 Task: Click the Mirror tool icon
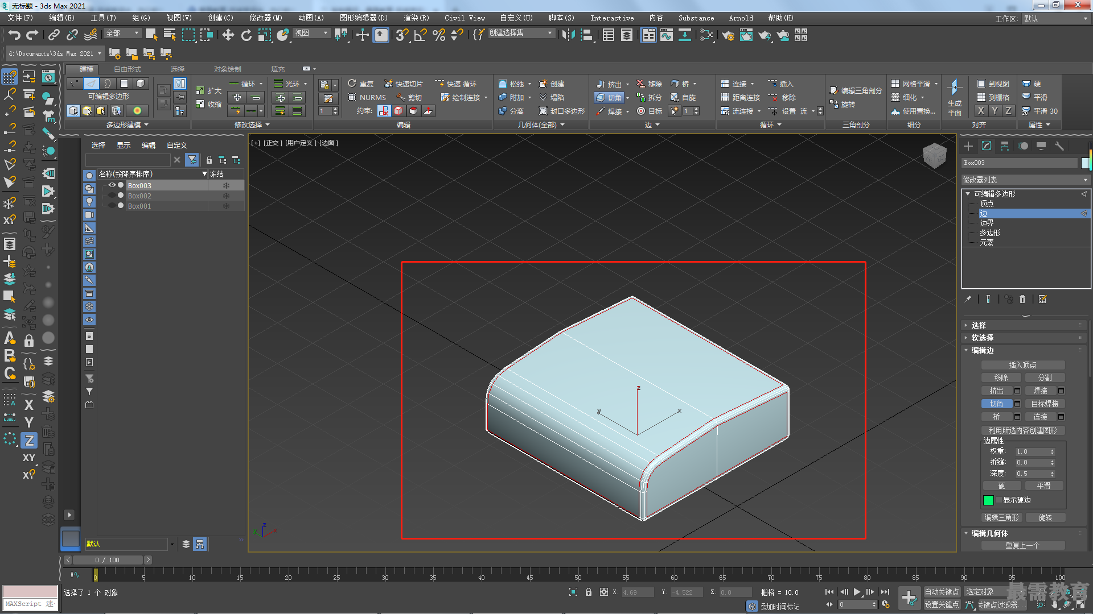tap(568, 35)
